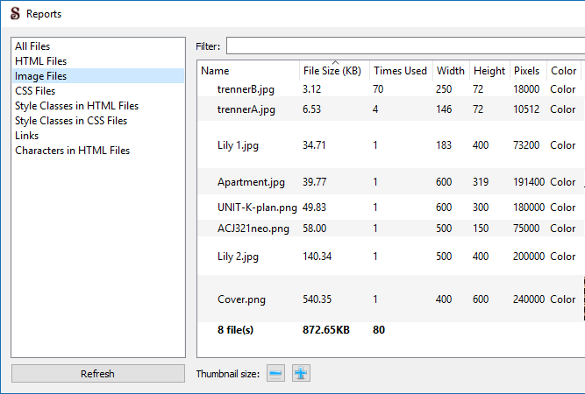Select the Apartment.jpg file

tap(251, 182)
